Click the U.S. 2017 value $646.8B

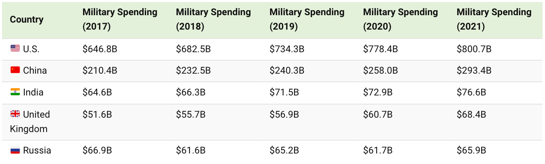click(x=100, y=49)
